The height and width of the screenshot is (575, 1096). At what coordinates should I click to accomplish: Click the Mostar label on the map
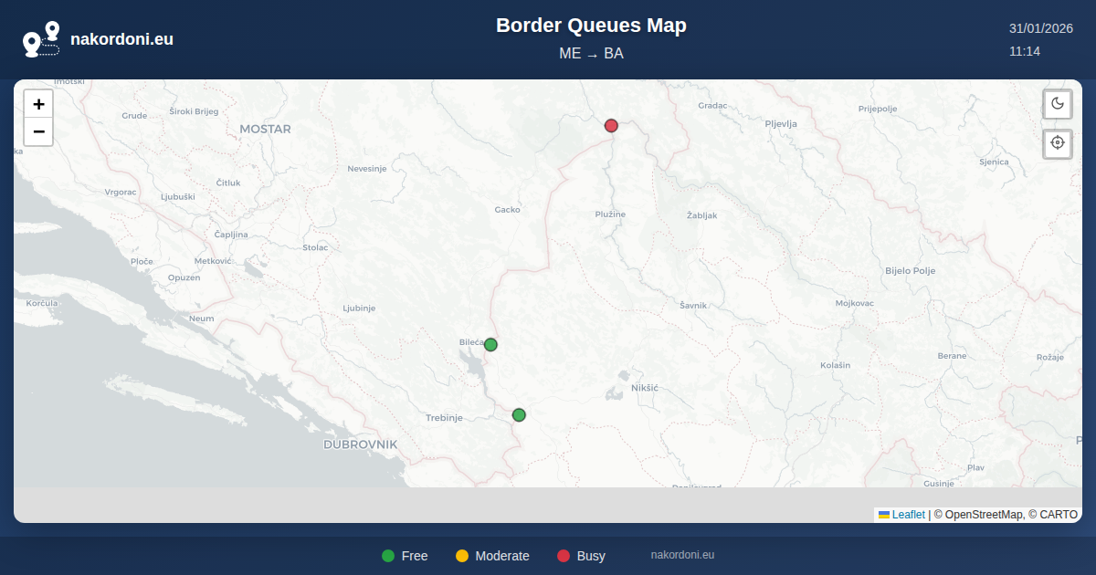[265, 130]
